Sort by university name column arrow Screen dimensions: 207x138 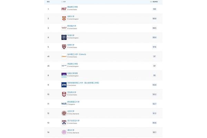click(x=62, y=2)
